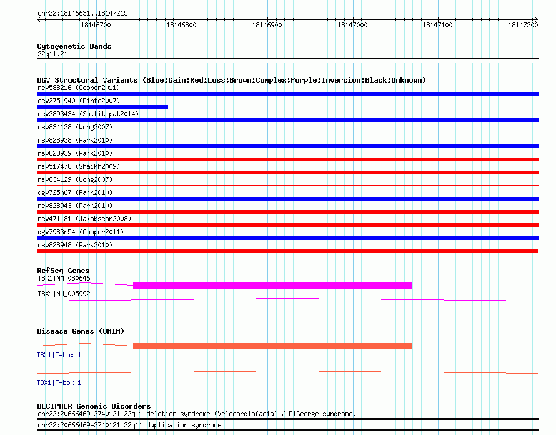Select variant label nsv588216 (Cooper2011)
This screenshot has width=556, height=435.
click(x=79, y=87)
